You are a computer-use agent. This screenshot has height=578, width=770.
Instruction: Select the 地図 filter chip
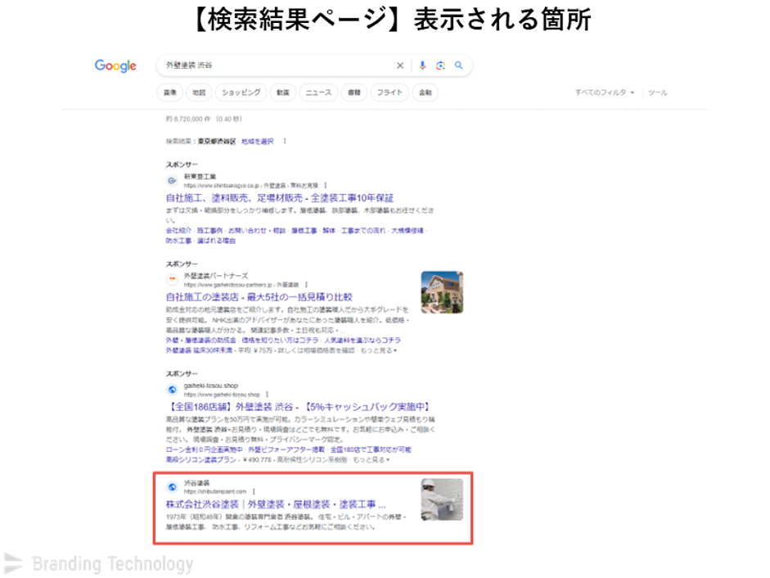click(199, 93)
